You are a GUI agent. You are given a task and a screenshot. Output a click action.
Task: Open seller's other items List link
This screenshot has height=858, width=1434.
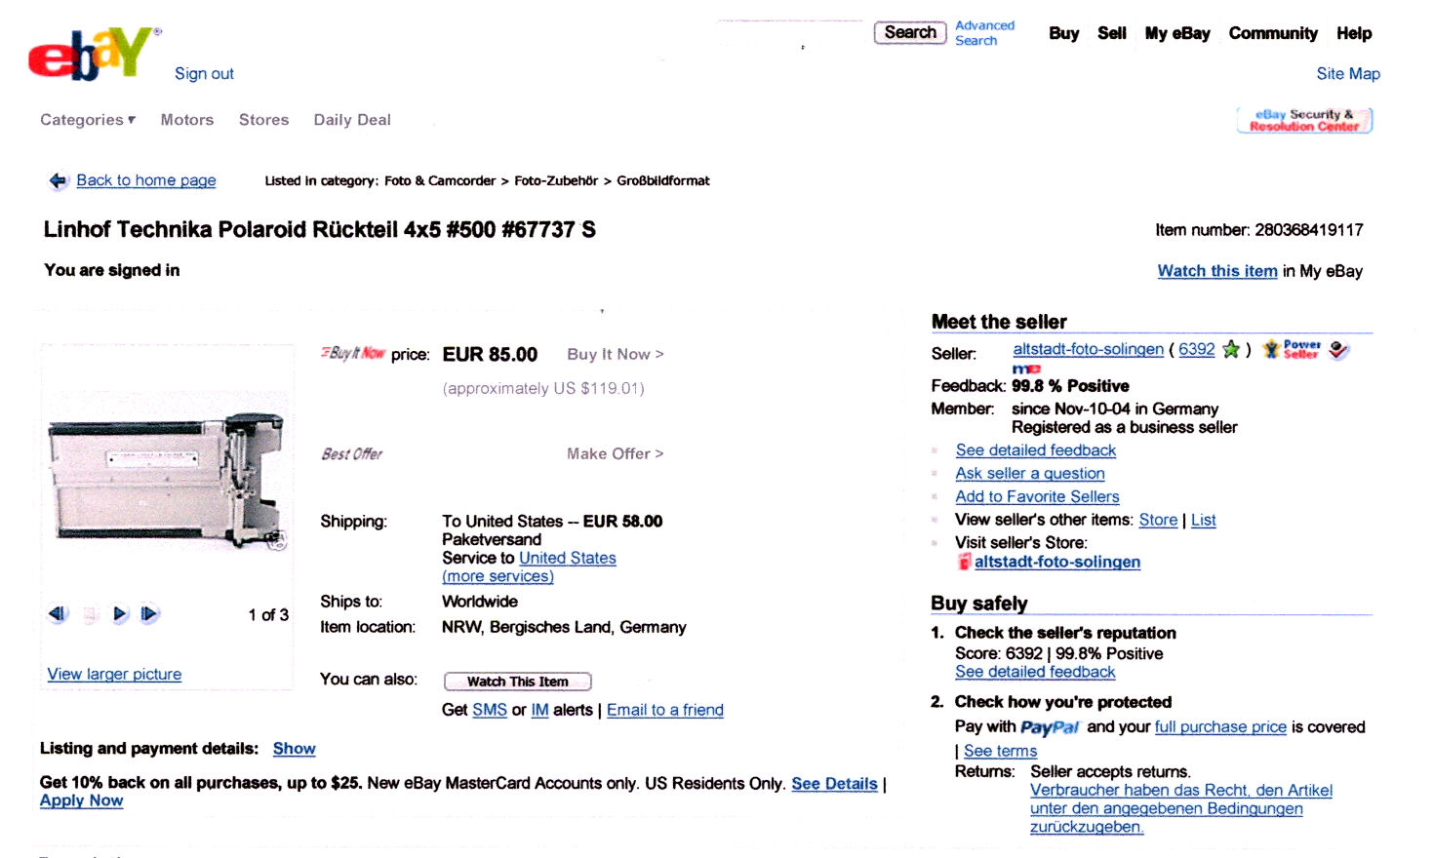click(1204, 521)
